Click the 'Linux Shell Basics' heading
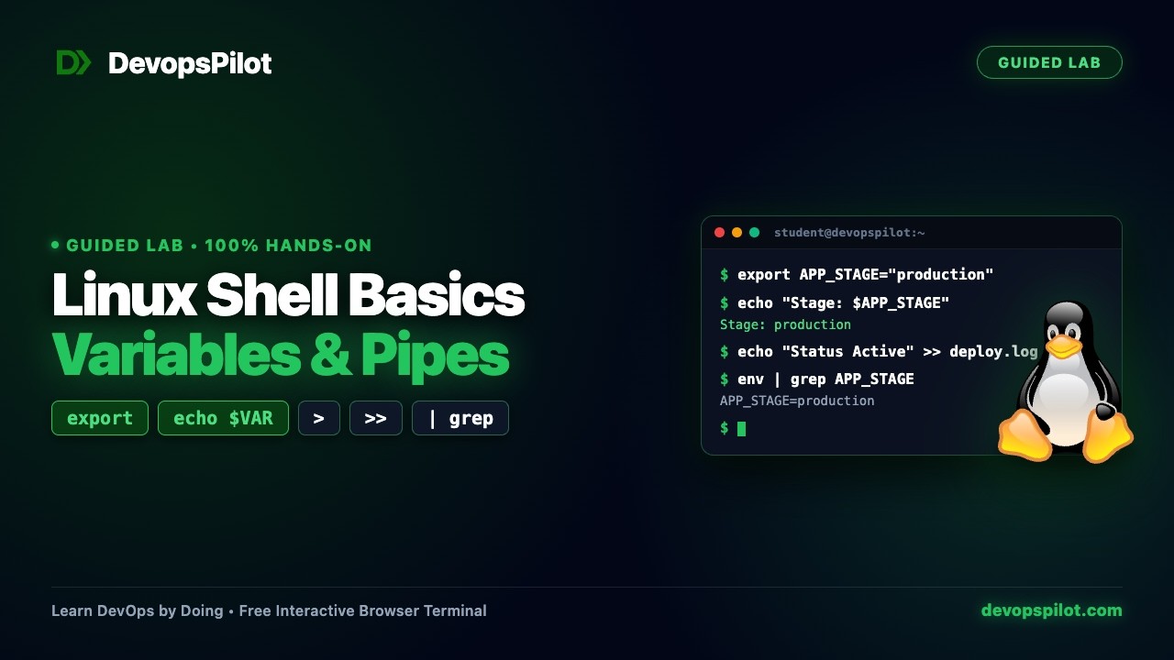Screen dimensions: 1174x660 pyautogui.click(x=288, y=295)
